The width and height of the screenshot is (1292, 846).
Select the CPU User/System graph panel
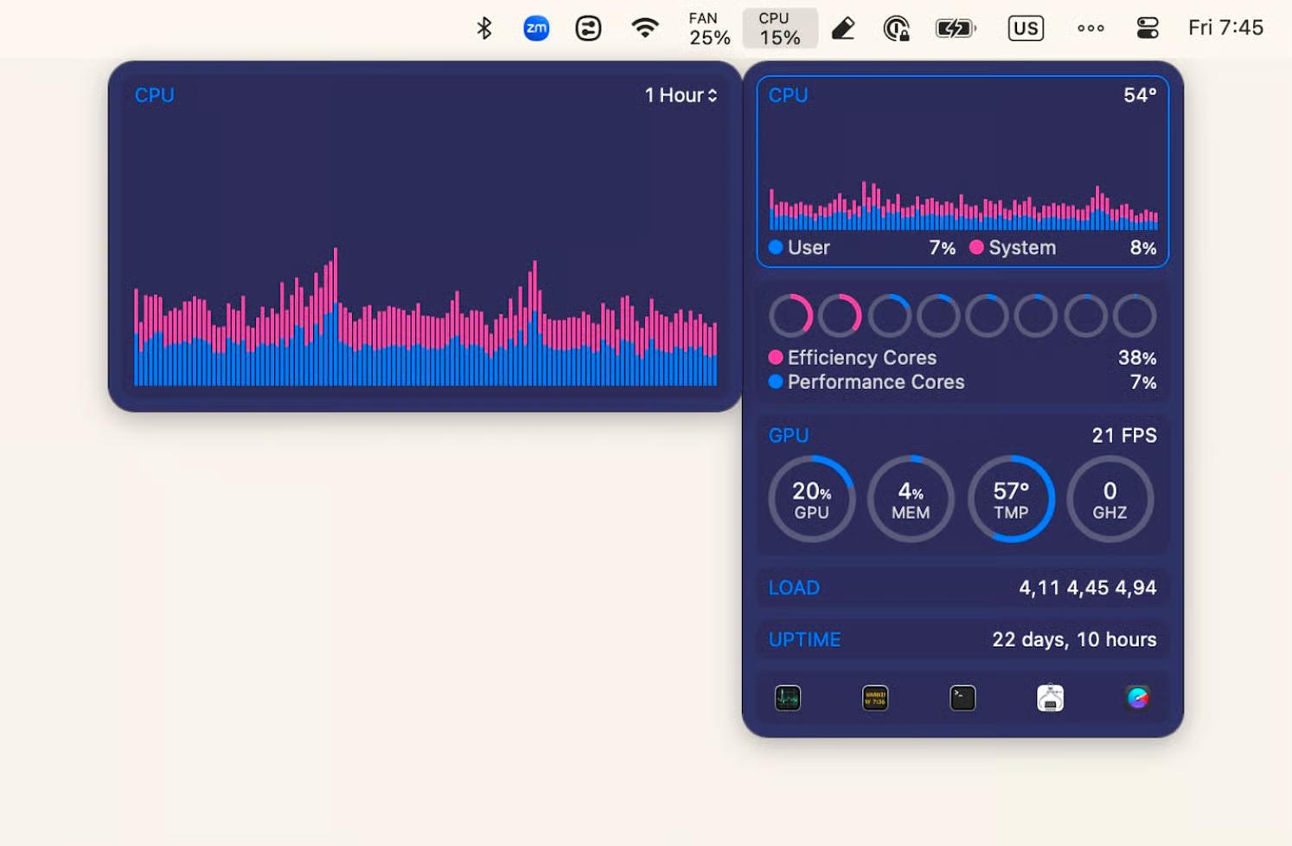[x=962, y=171]
